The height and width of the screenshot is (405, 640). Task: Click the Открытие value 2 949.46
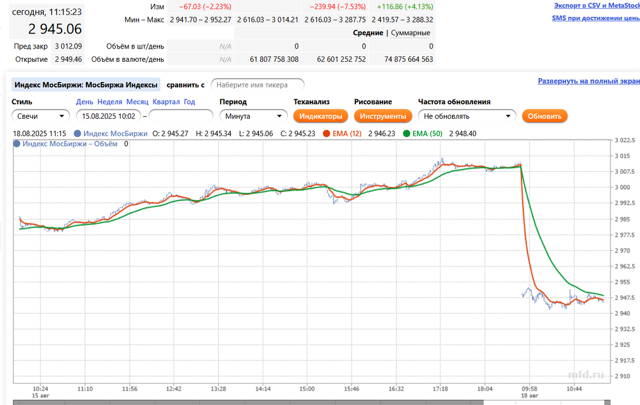click(x=68, y=59)
